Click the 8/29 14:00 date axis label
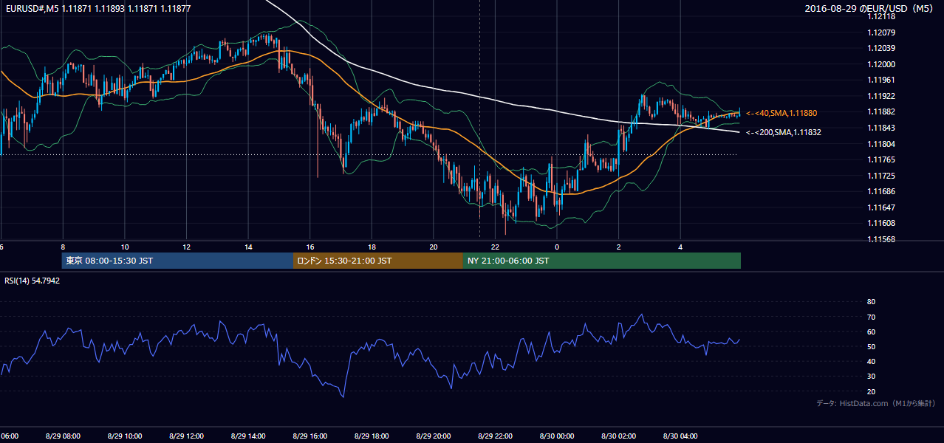 248,436
